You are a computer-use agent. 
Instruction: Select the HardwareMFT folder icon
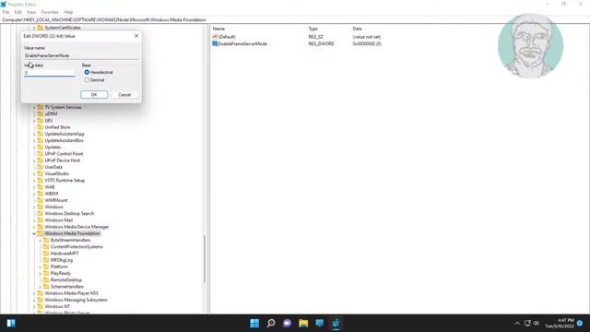(46, 254)
